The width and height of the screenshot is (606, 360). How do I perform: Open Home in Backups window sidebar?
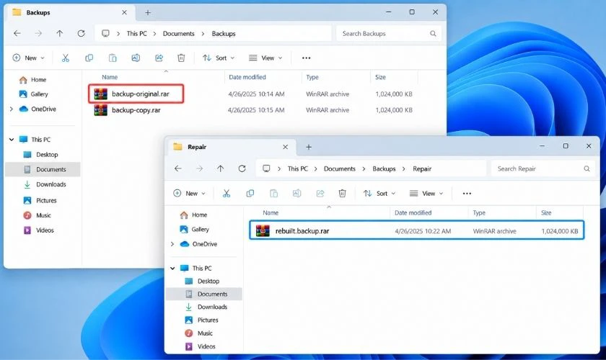tap(33, 80)
